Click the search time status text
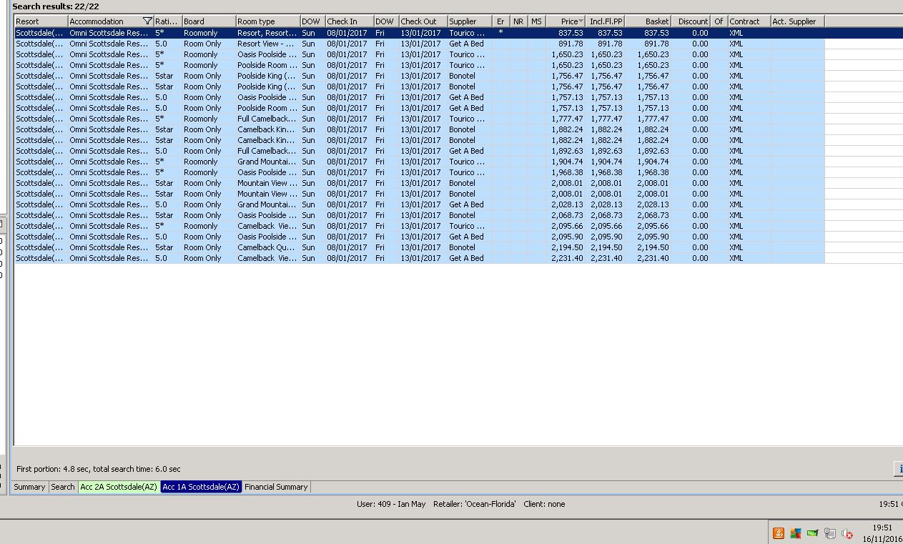Viewport: 903px width, 544px height. (99, 469)
